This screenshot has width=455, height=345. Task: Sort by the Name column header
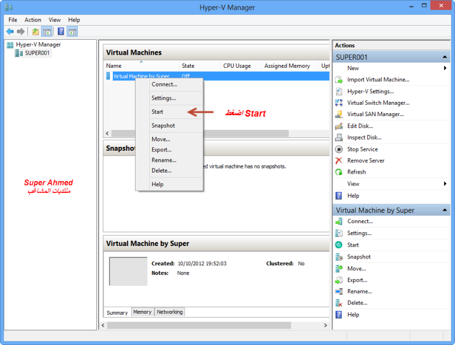coord(141,66)
